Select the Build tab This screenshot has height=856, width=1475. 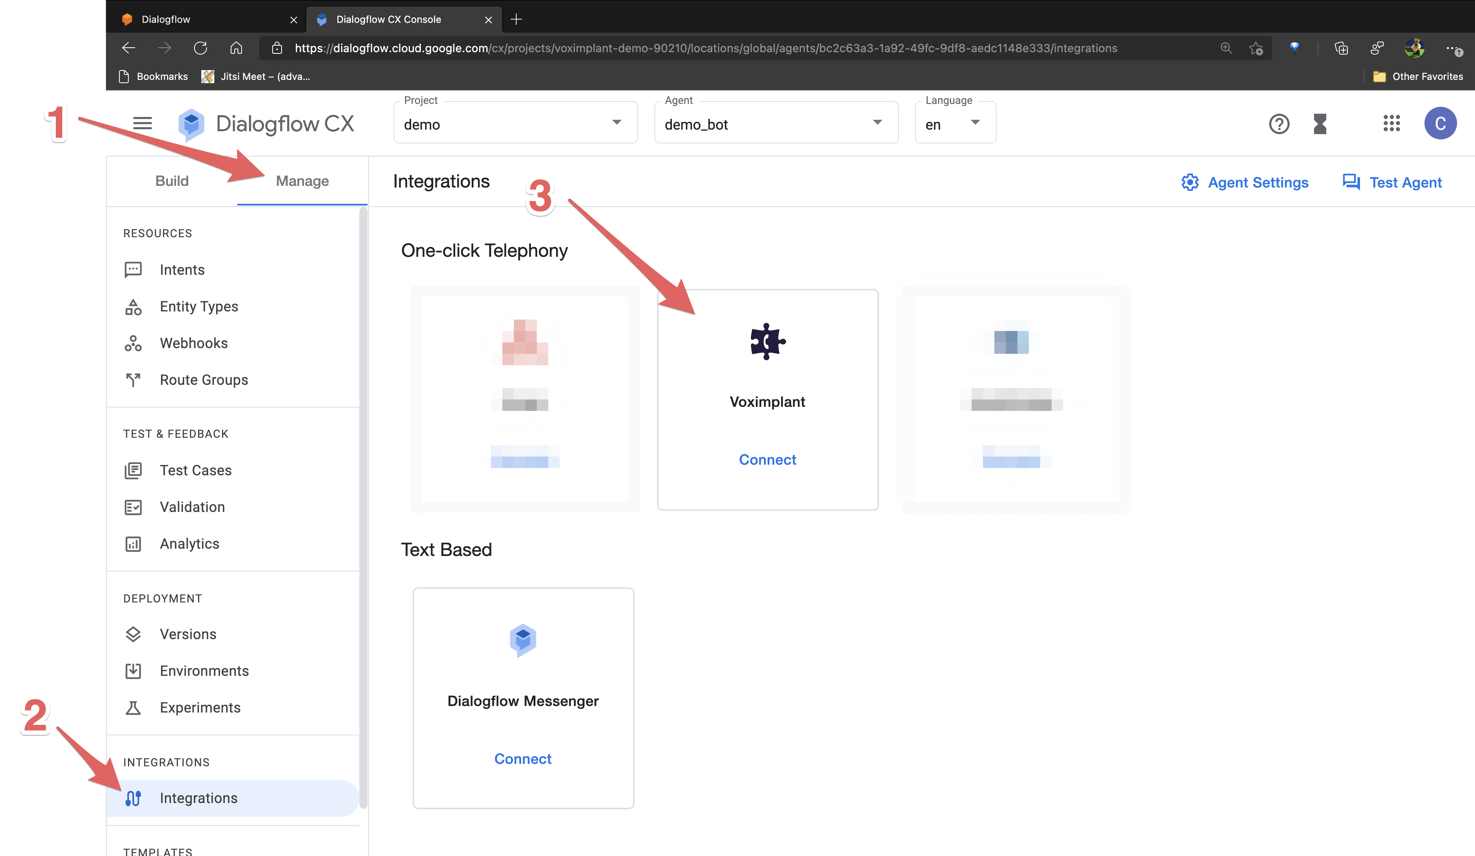point(171,180)
